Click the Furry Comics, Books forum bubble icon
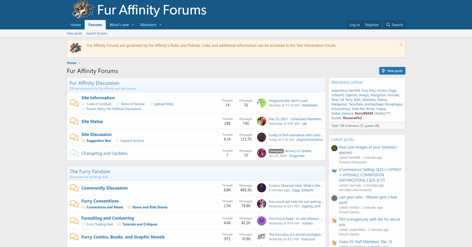The width and height of the screenshot is (472, 247). tap(74, 237)
